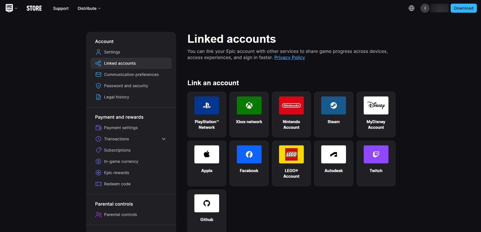Open the STORE home link

(34, 8)
